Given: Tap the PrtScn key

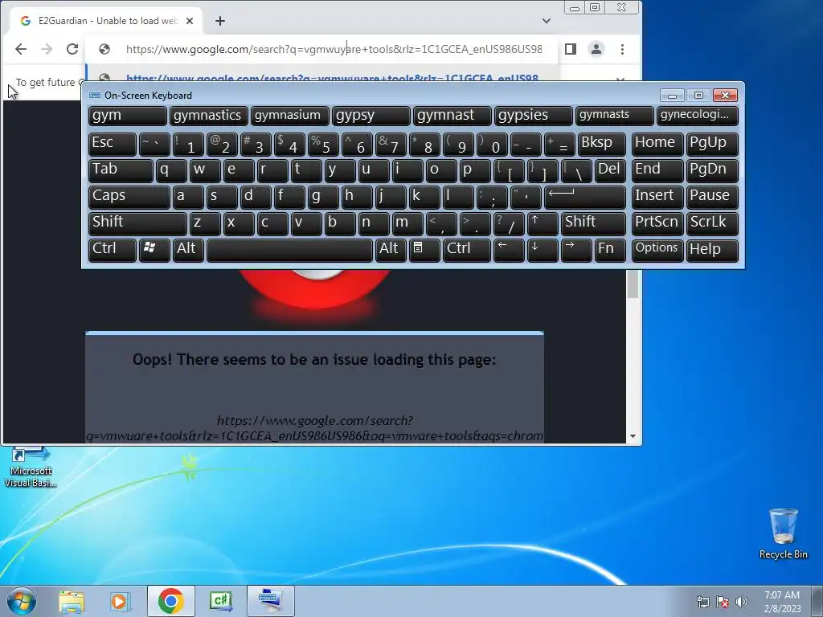Looking at the screenshot, I should pos(657,223).
